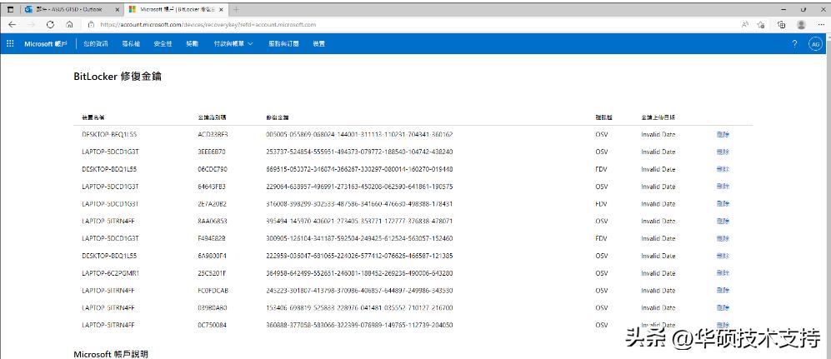Image resolution: width=831 pixels, height=359 pixels.
Task: Open the help question mark
Action: click(x=794, y=44)
